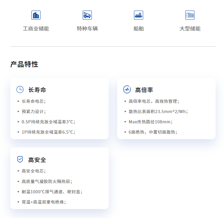The image size is (224, 218).
Task: Click the 高倍率 card title
Action: (x=144, y=90)
